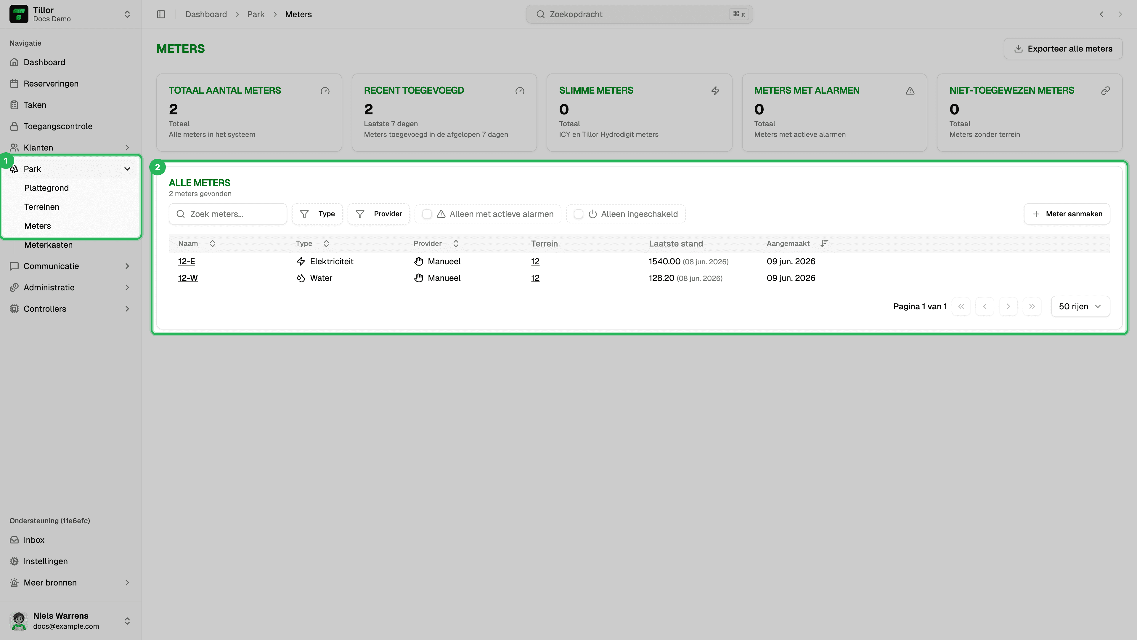Click the Taken clipboard icon
Screen dimensions: 1137x640
pos(14,105)
